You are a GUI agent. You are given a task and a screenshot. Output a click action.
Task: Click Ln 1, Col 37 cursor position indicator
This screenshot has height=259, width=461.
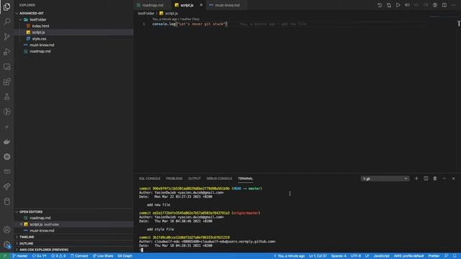(318, 256)
